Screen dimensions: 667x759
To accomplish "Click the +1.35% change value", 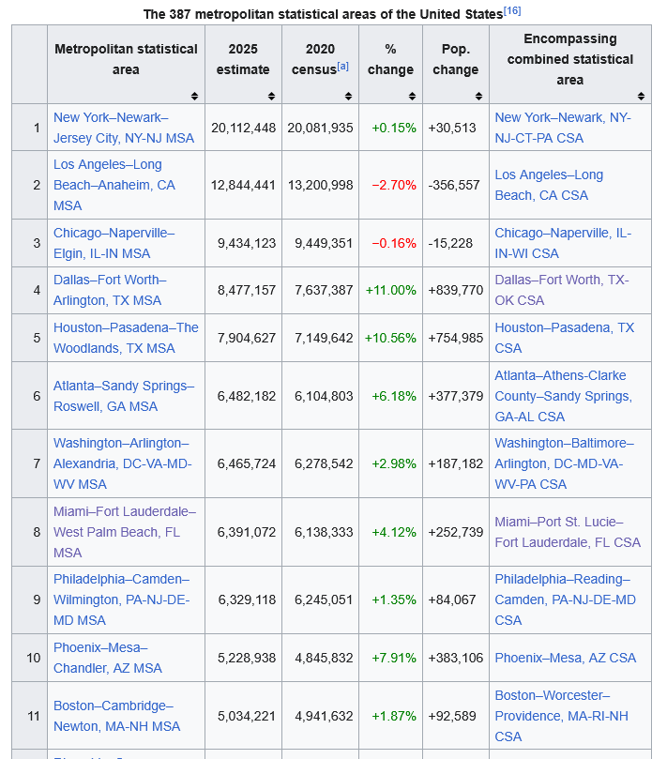I will coord(394,600).
